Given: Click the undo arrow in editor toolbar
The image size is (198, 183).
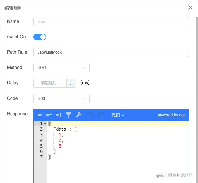Looking at the screenshot, I should (91, 115).
